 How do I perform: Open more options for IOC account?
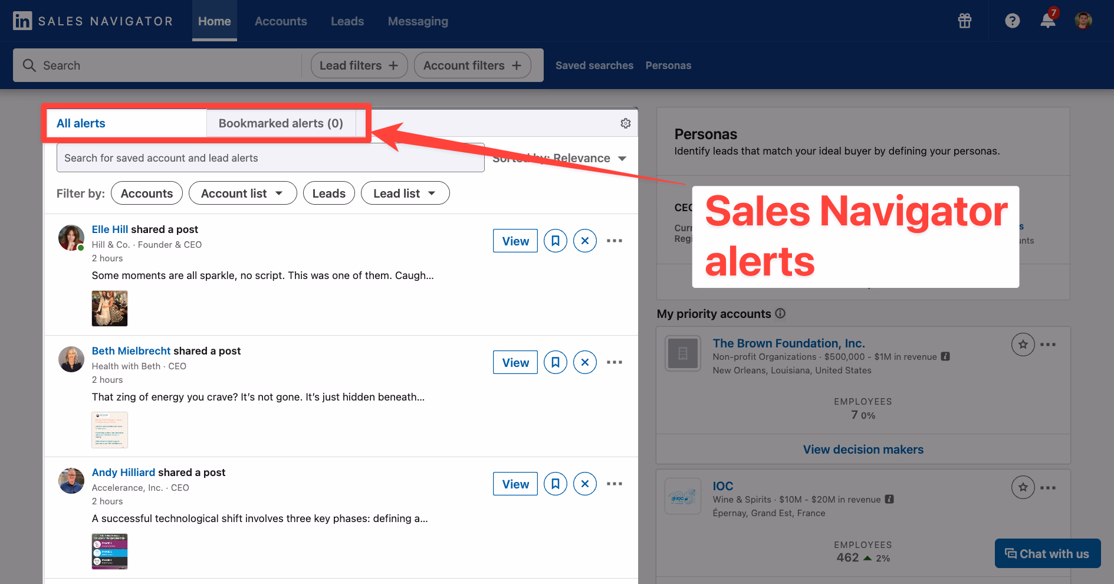tap(1048, 488)
